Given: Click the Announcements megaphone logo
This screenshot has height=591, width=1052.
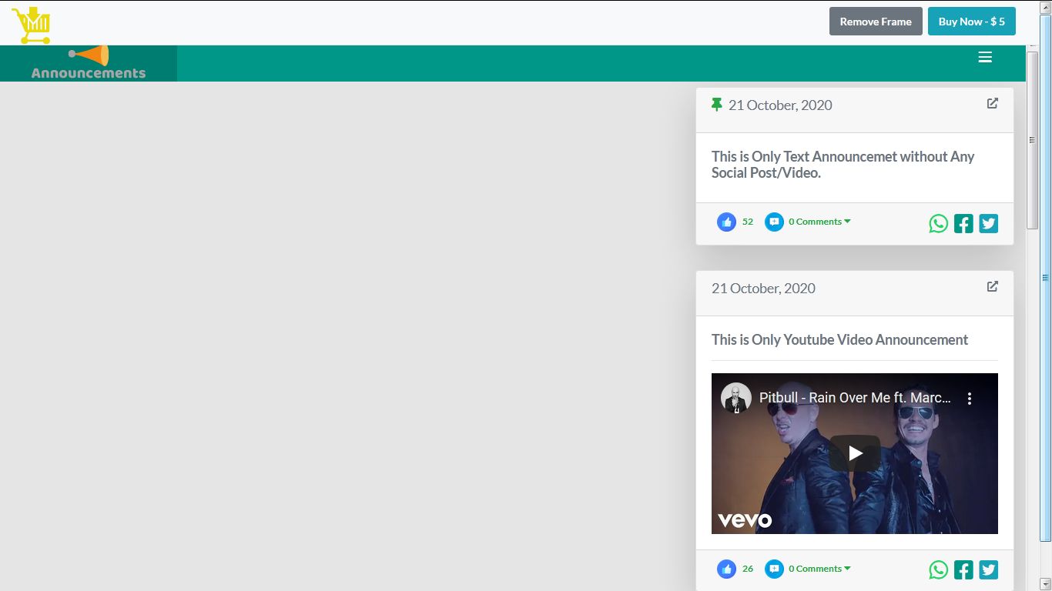Looking at the screenshot, I should point(89,63).
